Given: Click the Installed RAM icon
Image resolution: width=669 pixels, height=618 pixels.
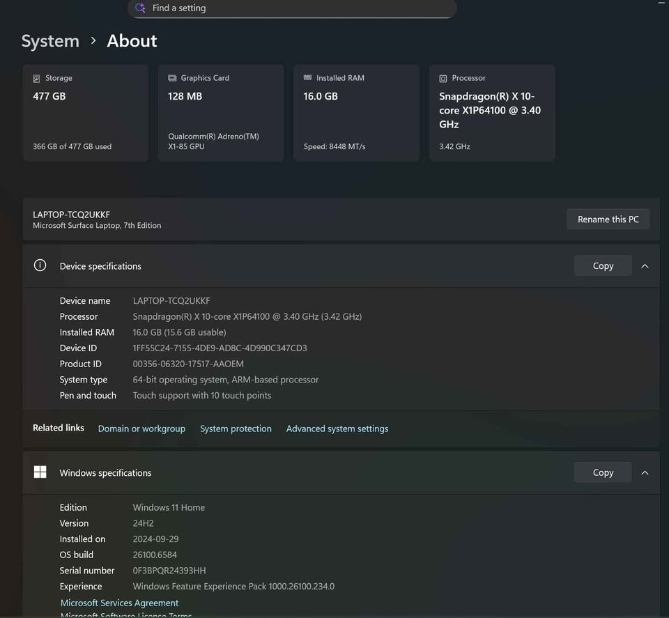Looking at the screenshot, I should pyautogui.click(x=307, y=77).
